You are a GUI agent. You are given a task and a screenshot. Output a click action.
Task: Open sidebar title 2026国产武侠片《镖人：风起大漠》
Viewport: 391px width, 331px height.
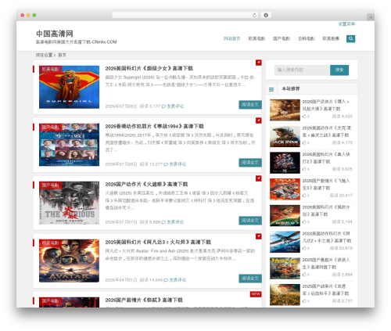[x=326, y=105]
